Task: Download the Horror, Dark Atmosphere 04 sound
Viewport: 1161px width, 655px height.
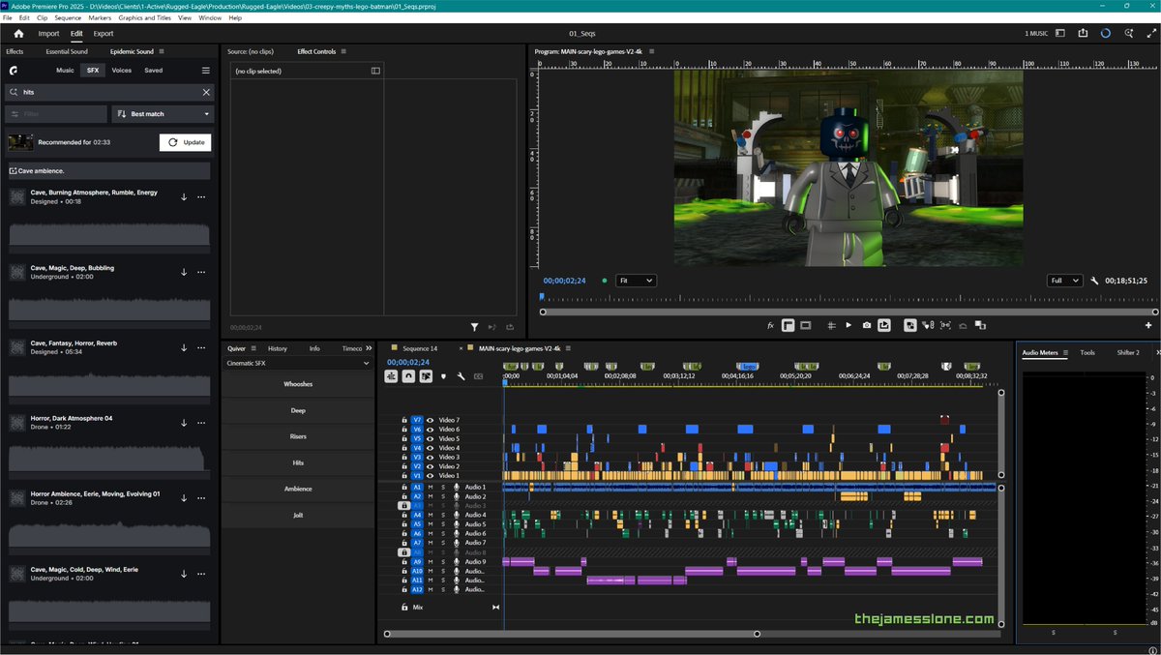Action: (184, 423)
